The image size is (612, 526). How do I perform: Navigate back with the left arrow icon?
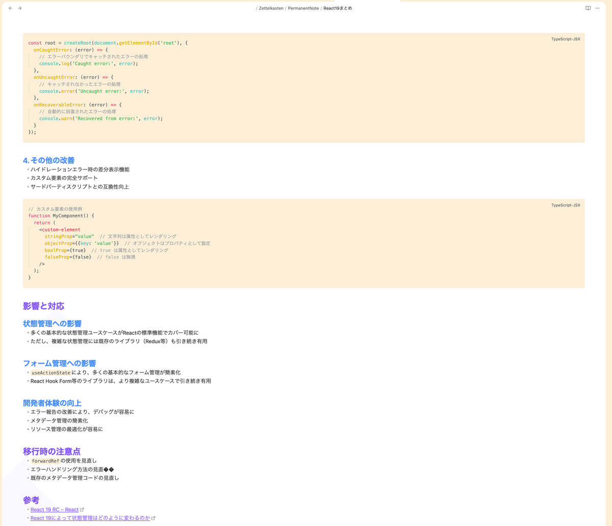pos(11,8)
